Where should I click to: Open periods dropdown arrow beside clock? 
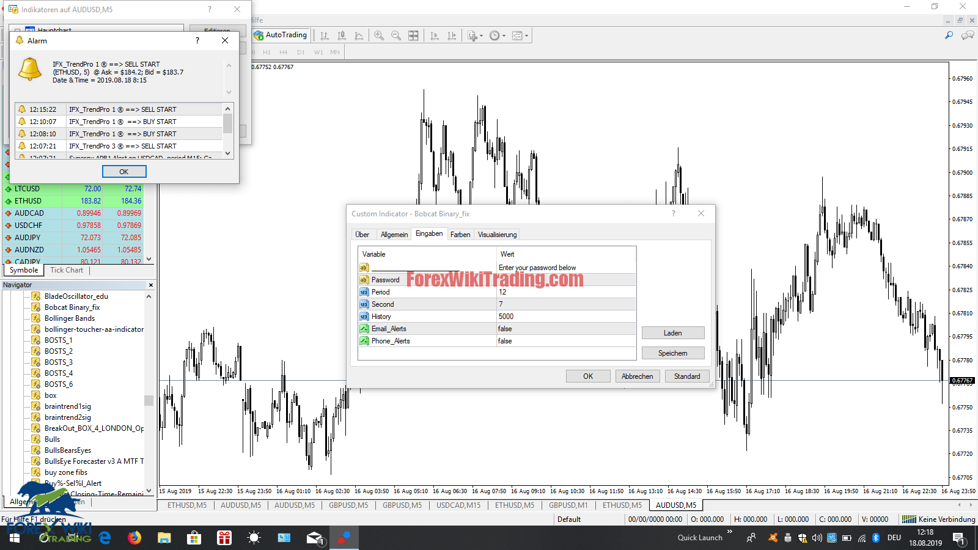504,35
